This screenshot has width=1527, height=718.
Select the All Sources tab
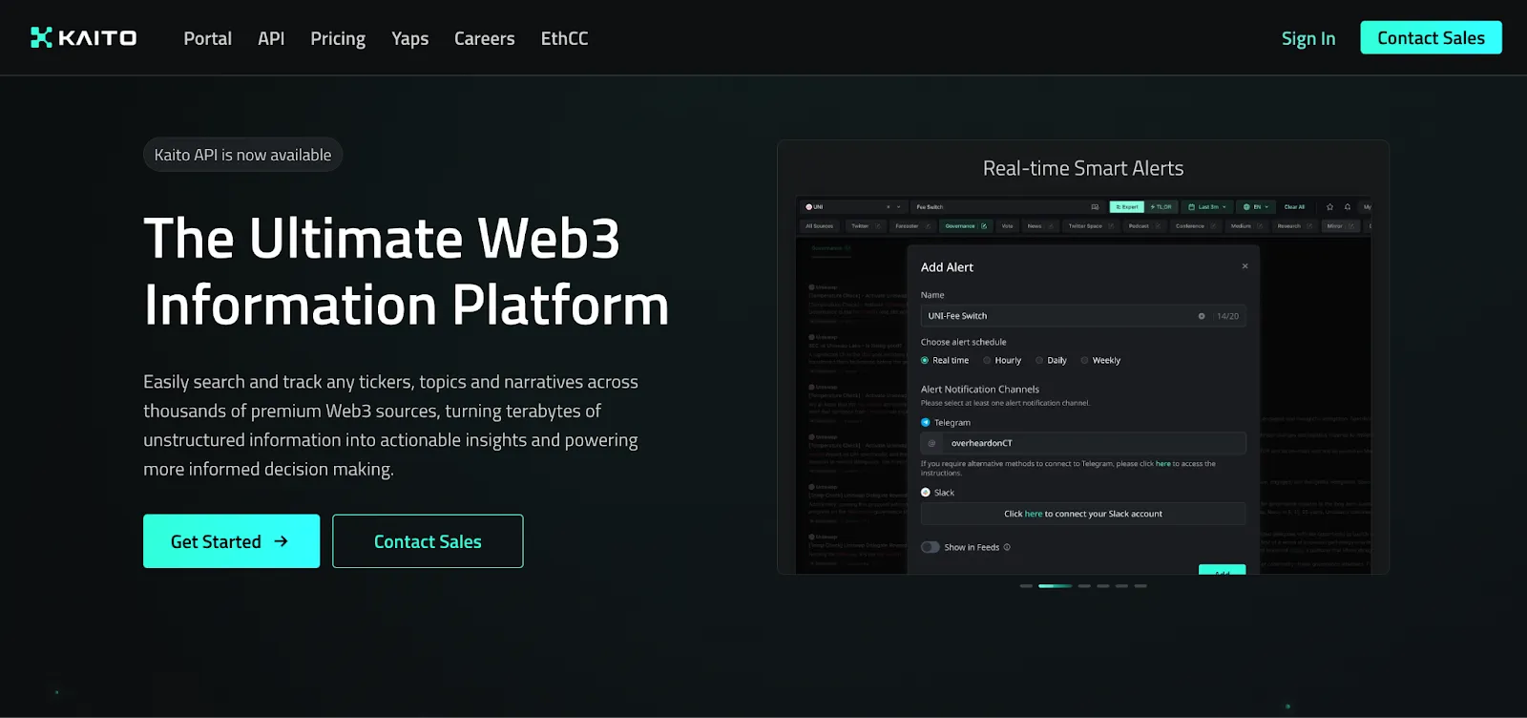tap(820, 226)
